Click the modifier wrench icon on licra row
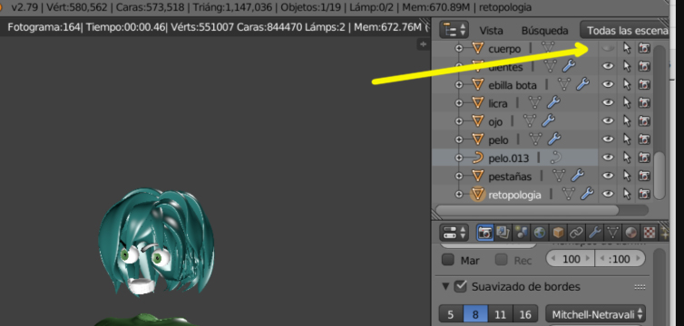Image resolution: width=684 pixels, height=326 pixels. [553, 102]
